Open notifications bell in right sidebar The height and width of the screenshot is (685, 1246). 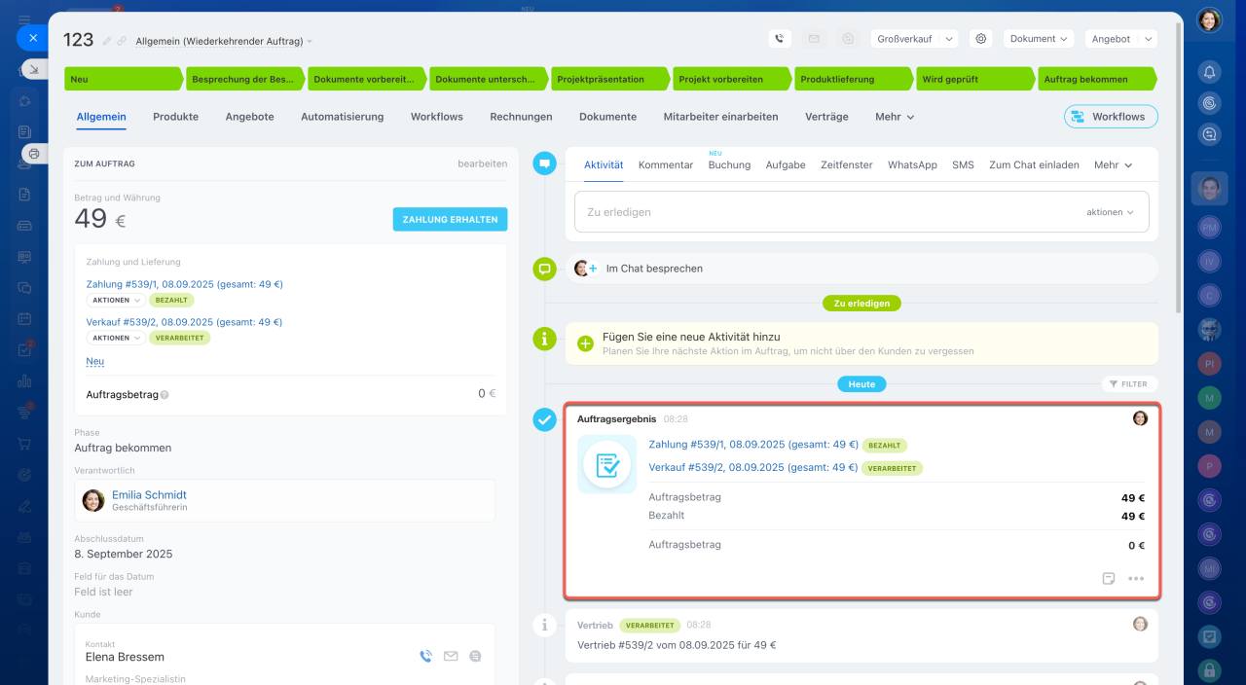point(1209,72)
